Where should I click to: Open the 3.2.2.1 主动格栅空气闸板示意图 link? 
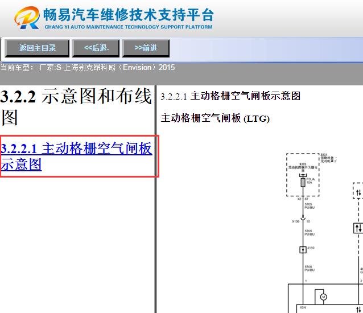[x=76, y=156]
